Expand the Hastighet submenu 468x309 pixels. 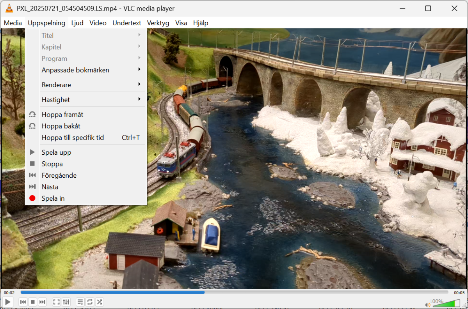pos(55,99)
